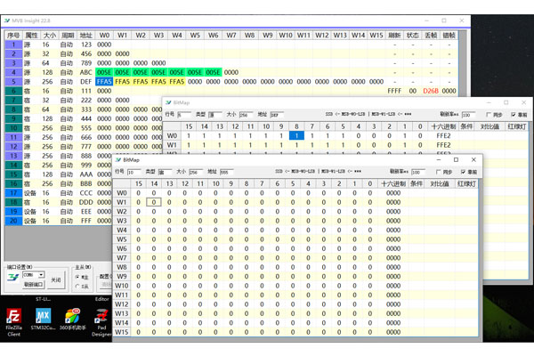534x356 pixels.
Task: Select row number 1 in main table
Action: click(13, 44)
